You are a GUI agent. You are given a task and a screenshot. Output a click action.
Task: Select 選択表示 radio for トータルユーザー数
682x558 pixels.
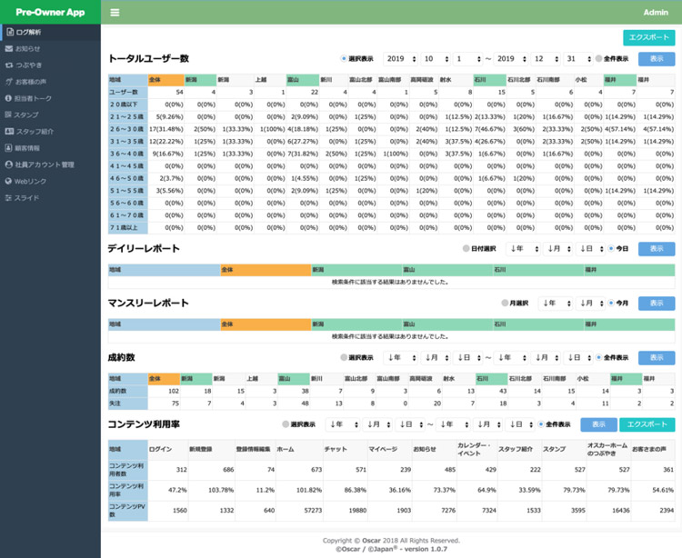[x=344, y=59]
